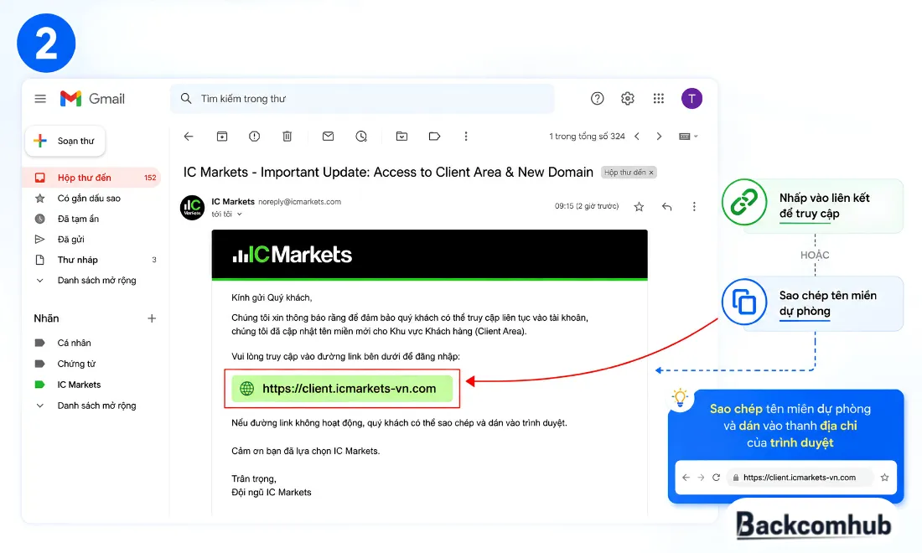Image resolution: width=922 pixels, height=553 pixels.
Task: Go to the newer email with left chevron
Action: coord(637,137)
